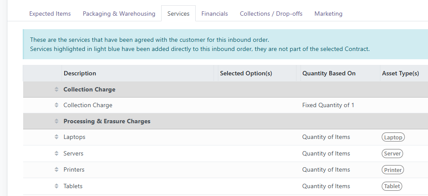Go to Collections / Drop-offs tab
This screenshot has width=428, height=196.
[x=271, y=14]
